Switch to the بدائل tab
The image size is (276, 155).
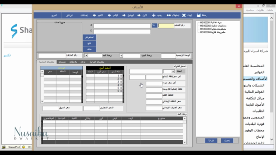point(83,62)
